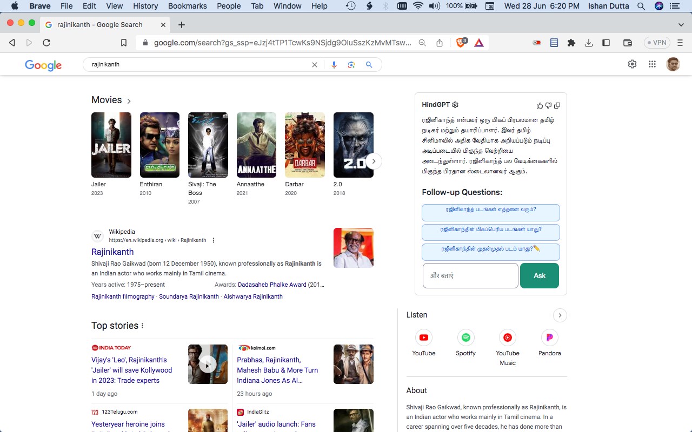Go back using the back arrow
Image resolution: width=692 pixels, height=432 pixels.
(x=12, y=43)
